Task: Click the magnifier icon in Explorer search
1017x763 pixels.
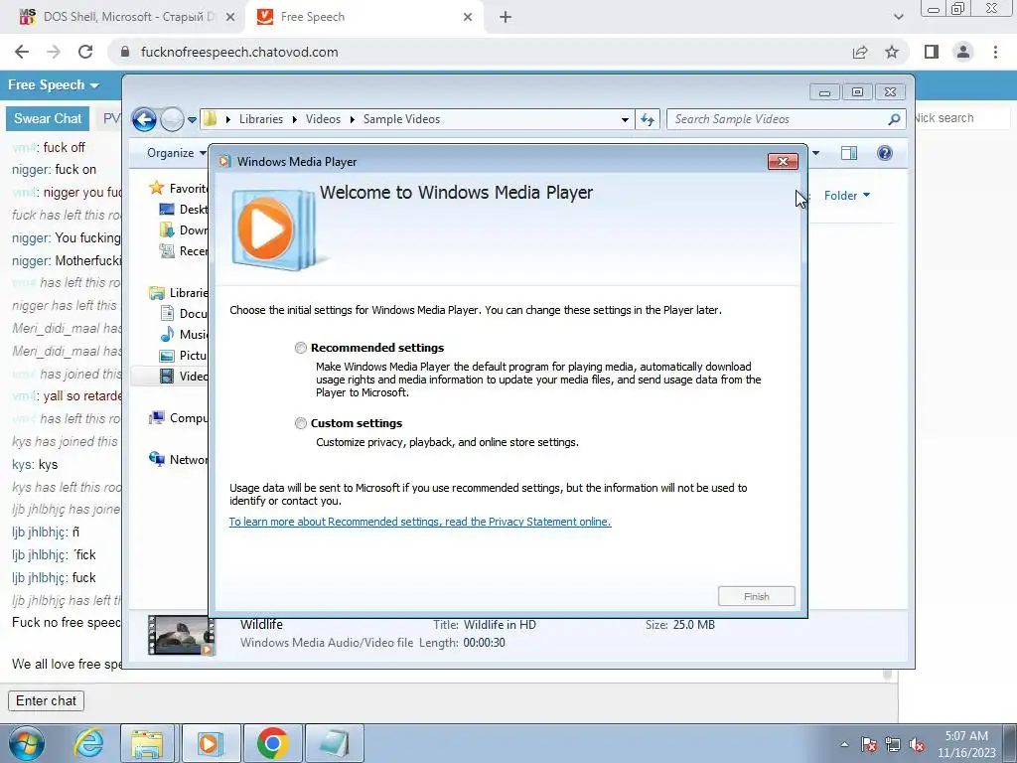Action: pos(894,119)
